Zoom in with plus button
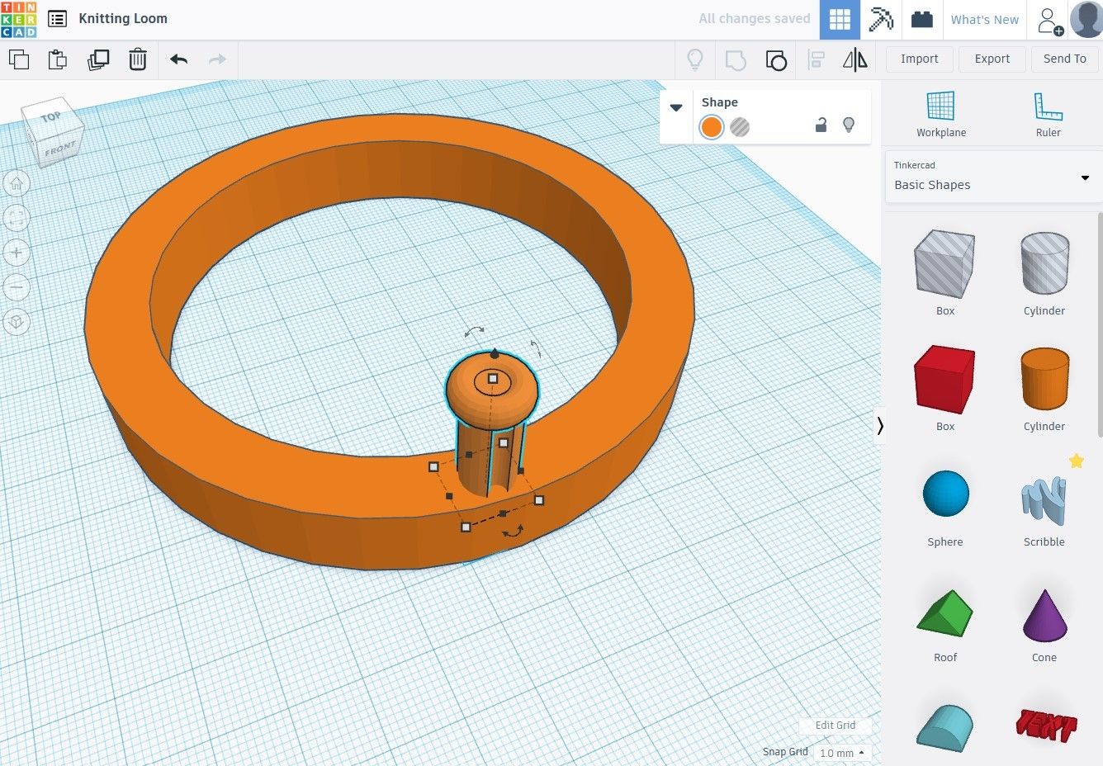The height and width of the screenshot is (766, 1103). (17, 253)
